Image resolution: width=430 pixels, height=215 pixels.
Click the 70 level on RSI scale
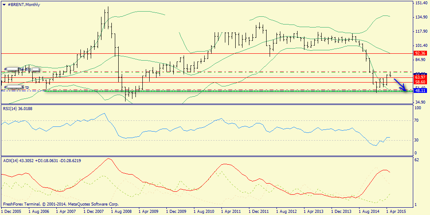[417, 121]
